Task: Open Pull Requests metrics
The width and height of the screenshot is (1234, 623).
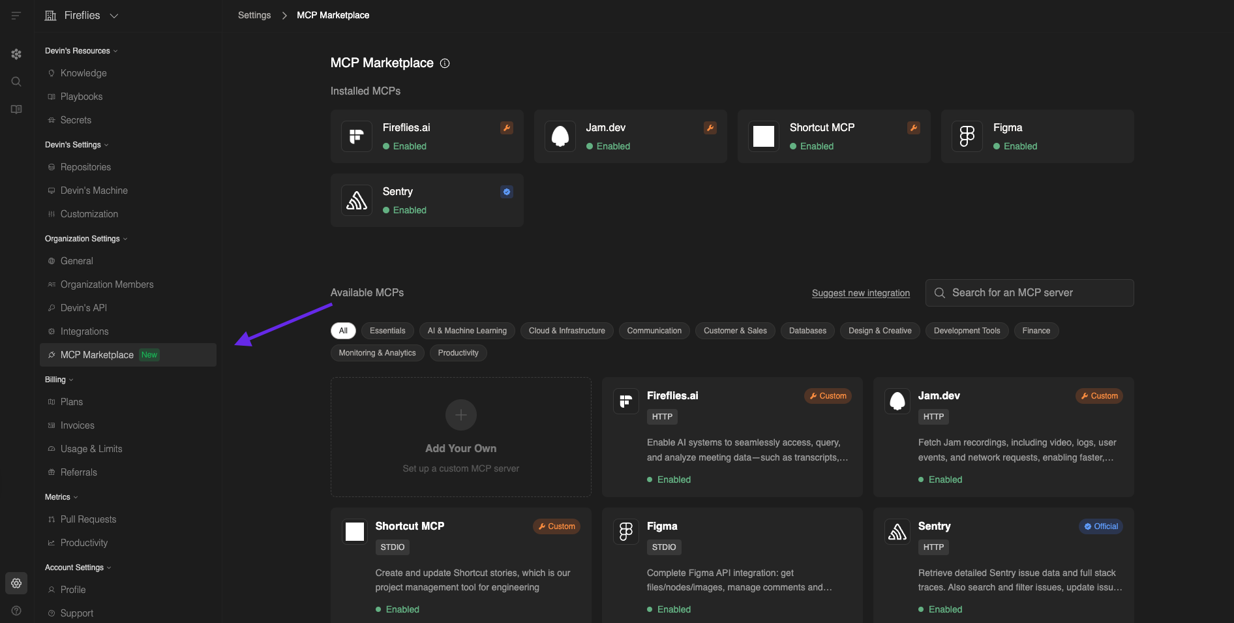Action: coord(128,519)
